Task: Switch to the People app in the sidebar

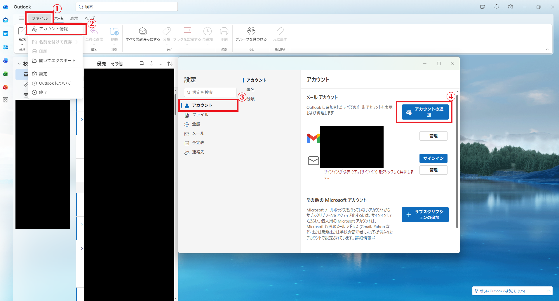Action: click(x=5, y=47)
